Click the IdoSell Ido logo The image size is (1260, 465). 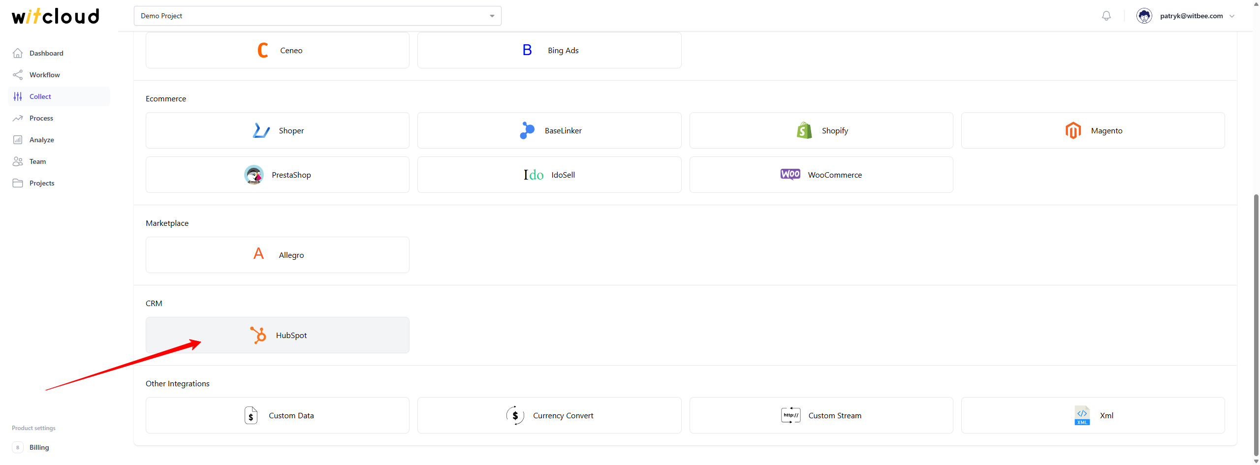click(534, 175)
